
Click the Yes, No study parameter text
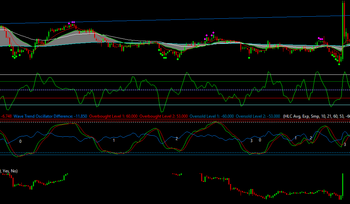tap(10, 171)
